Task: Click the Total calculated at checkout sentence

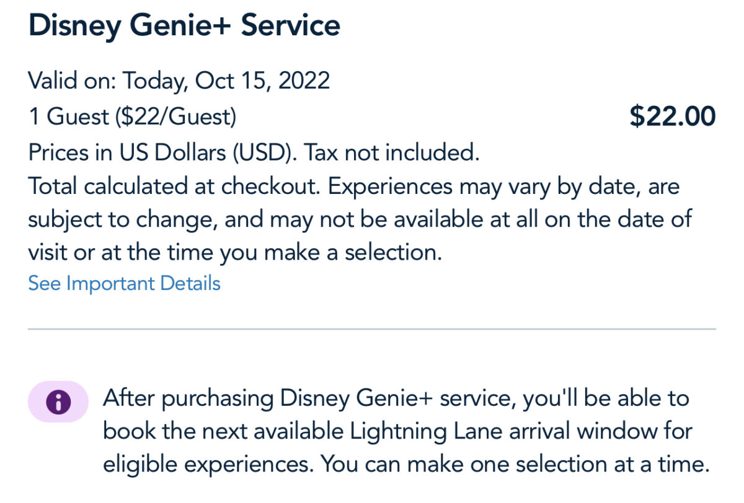Action: click(x=174, y=186)
